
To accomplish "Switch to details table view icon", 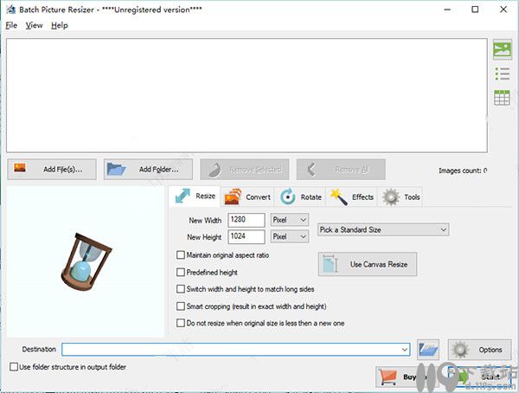I will pos(502,98).
